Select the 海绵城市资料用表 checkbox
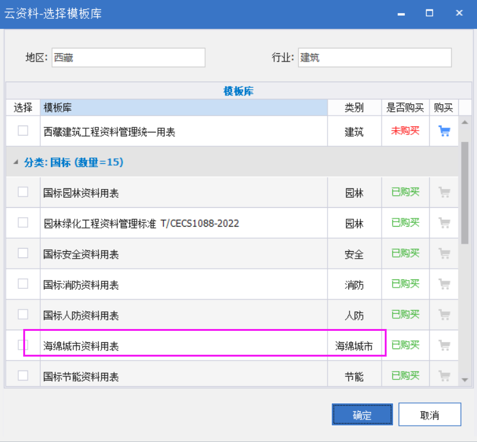Screen dimensions: 477x442 pos(23,345)
